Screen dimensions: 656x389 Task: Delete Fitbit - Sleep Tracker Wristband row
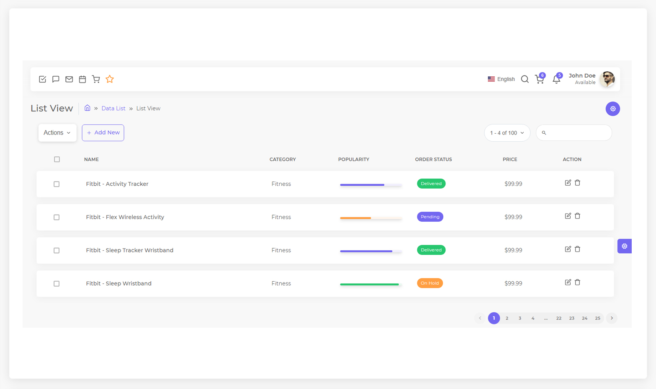577,249
